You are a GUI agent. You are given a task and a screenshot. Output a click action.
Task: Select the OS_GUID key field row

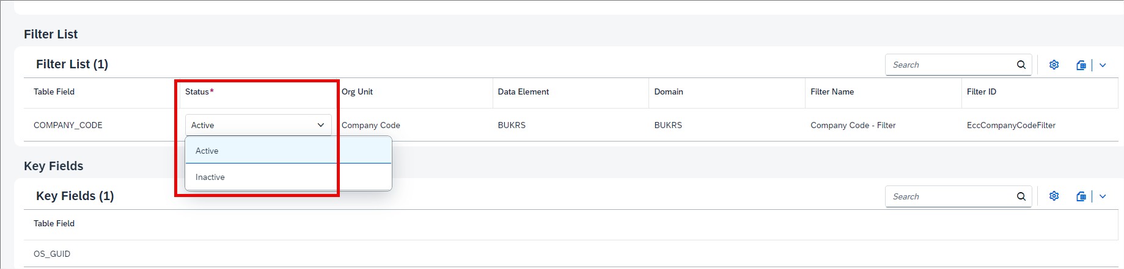point(52,254)
